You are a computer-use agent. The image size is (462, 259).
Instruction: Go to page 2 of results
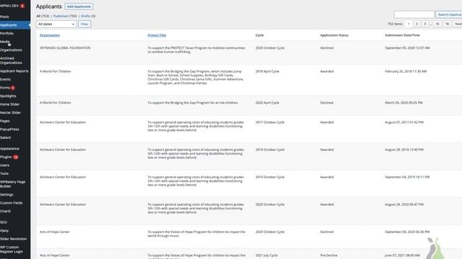tap(417, 24)
